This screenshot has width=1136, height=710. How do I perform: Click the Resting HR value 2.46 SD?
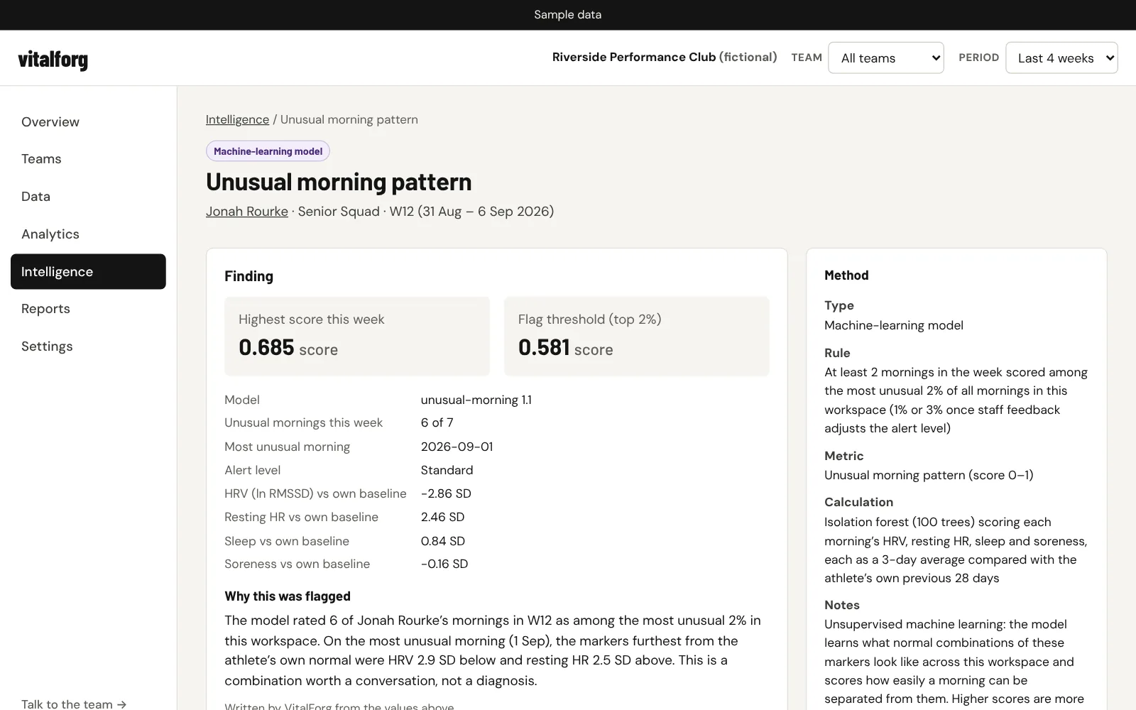tap(442, 517)
